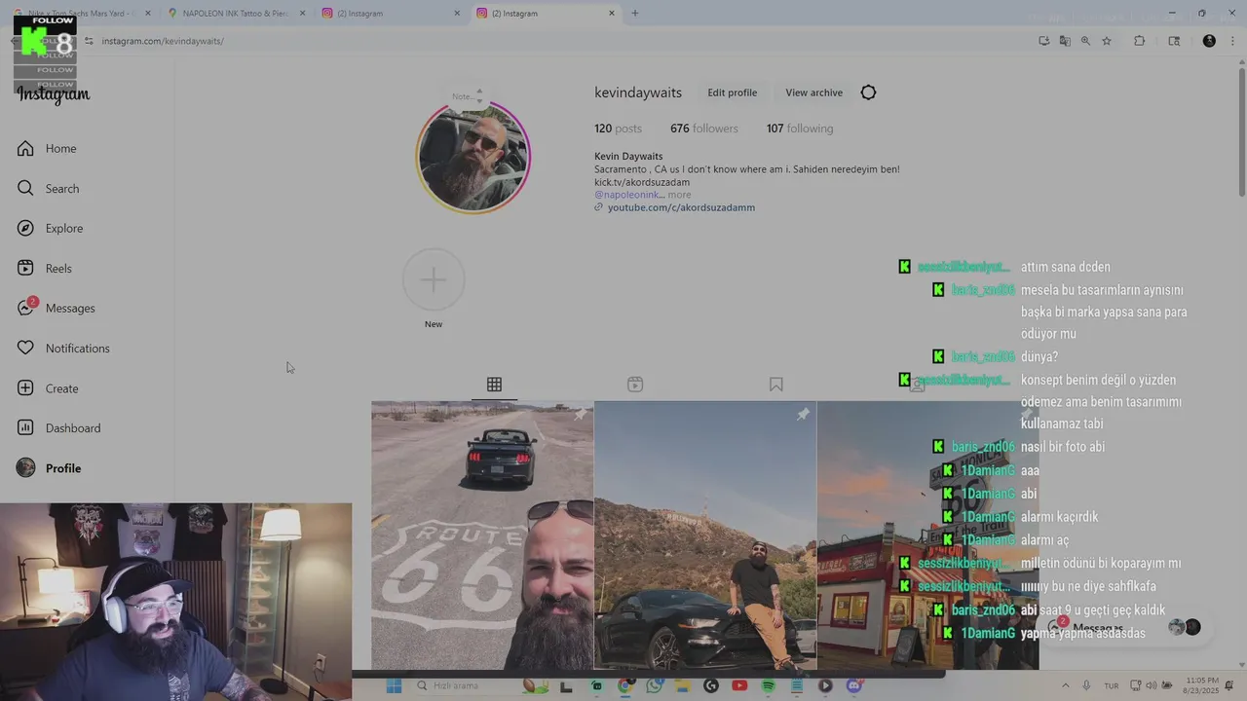
Task: Click the microphone tray icon
Action: pyautogui.click(x=1086, y=685)
